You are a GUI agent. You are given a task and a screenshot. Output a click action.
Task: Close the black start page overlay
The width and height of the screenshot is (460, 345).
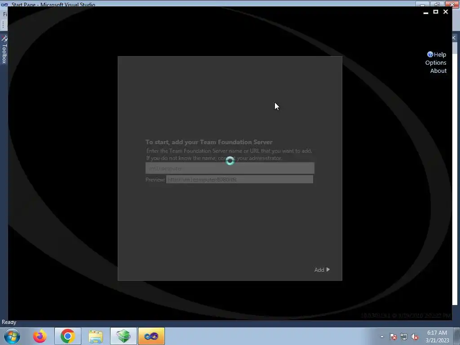click(x=446, y=12)
